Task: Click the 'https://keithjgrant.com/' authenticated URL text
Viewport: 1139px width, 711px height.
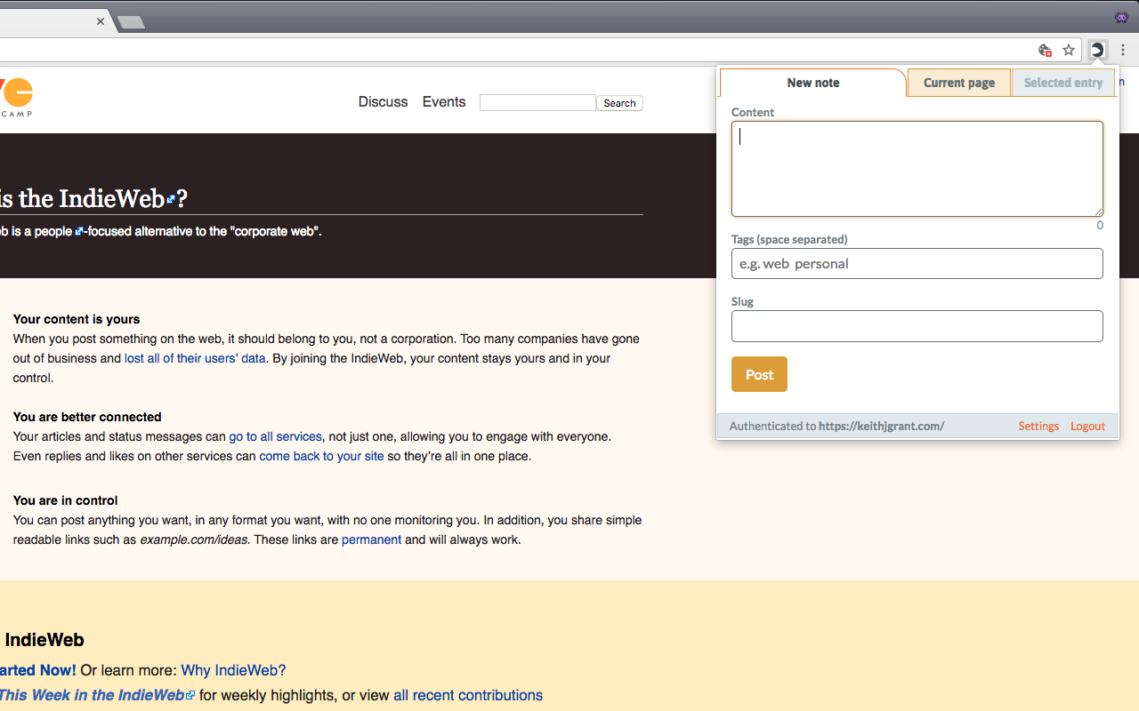Action: [881, 426]
